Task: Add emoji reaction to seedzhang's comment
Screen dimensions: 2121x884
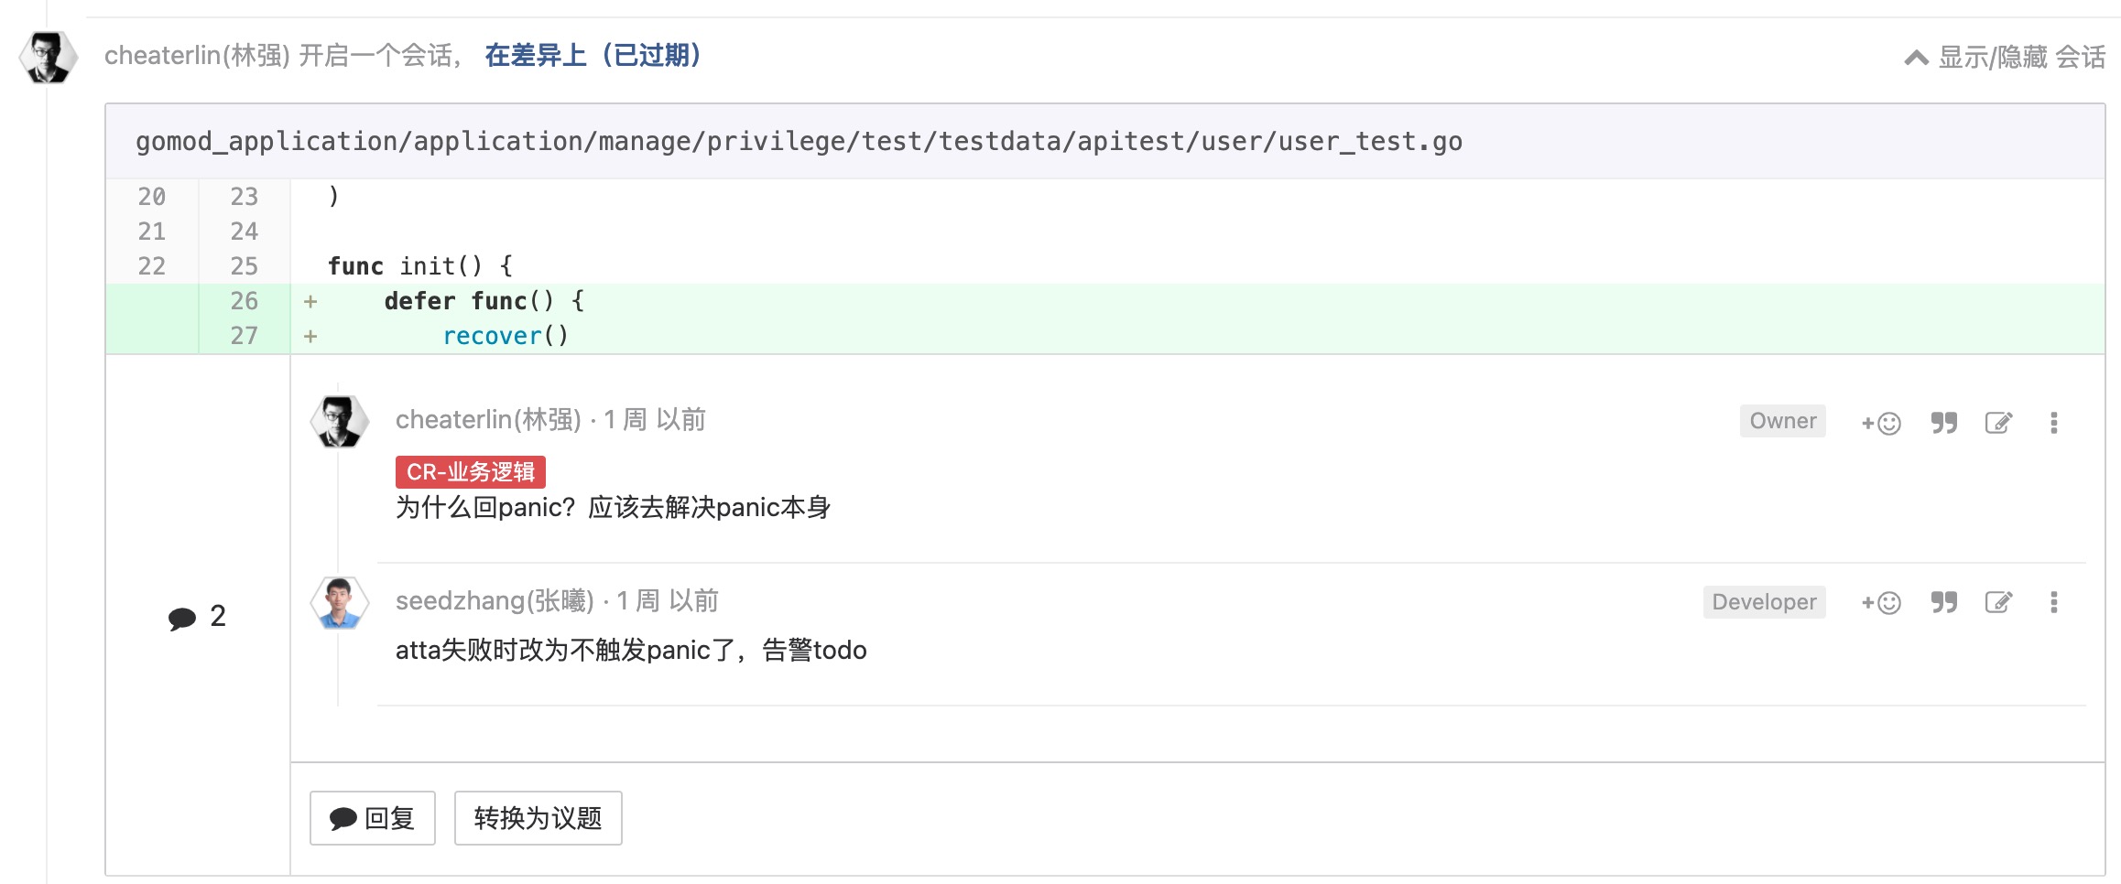Action: click(x=1880, y=602)
